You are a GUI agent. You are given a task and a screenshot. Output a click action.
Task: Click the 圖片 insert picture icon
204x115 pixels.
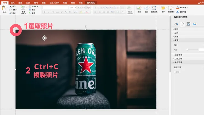click(139, 8)
